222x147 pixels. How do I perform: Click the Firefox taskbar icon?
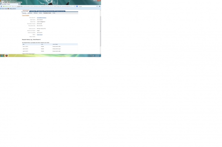click(x=6, y=55)
